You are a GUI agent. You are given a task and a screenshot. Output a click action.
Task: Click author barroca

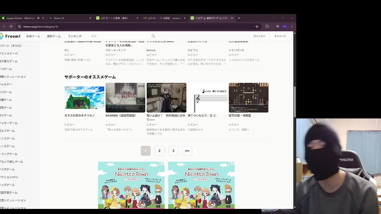(x=151, y=50)
